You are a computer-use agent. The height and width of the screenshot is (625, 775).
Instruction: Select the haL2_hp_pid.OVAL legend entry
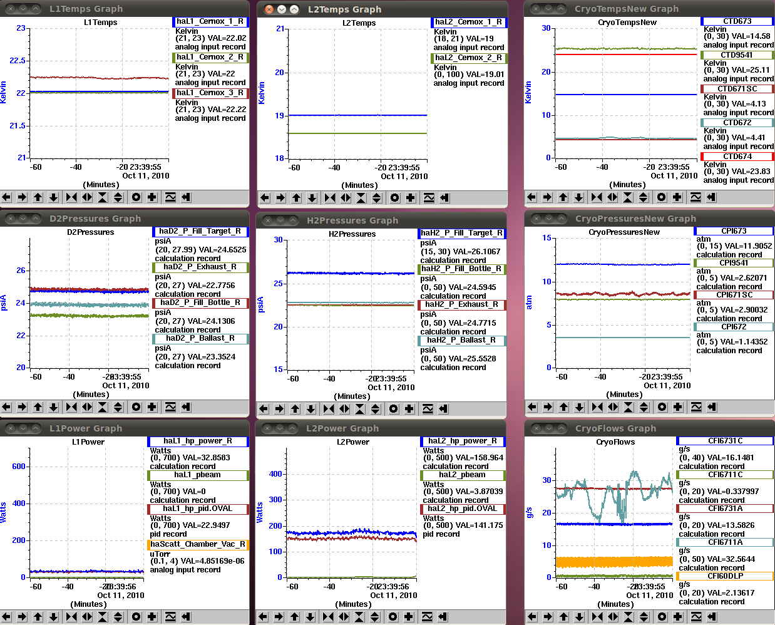click(x=462, y=509)
